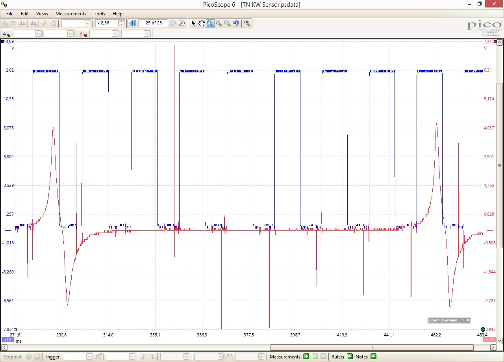The height and width of the screenshot is (362, 504).
Task: Click the zoom to full view icon
Action: (x=247, y=23)
